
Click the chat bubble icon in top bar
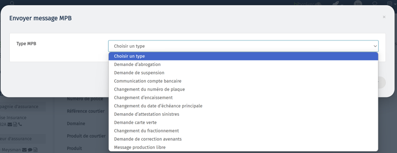pyautogui.click(x=375, y=3)
